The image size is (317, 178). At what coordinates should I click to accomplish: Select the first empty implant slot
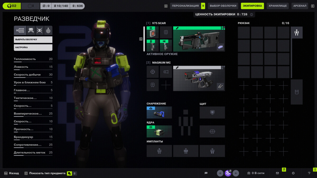tap(159, 151)
